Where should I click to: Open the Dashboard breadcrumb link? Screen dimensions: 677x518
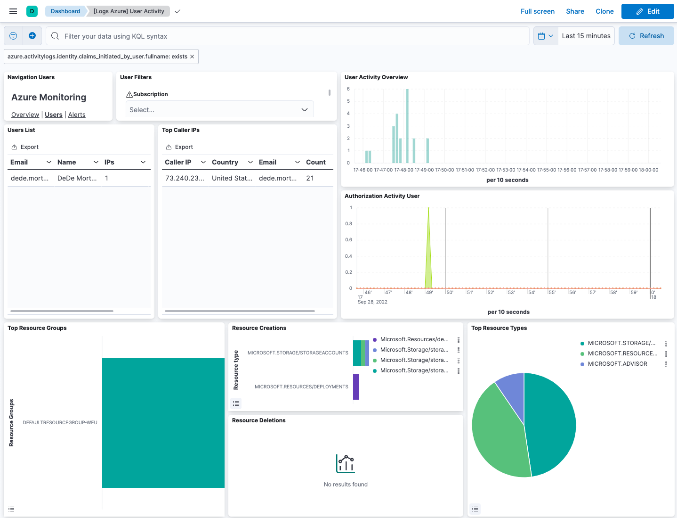65,11
